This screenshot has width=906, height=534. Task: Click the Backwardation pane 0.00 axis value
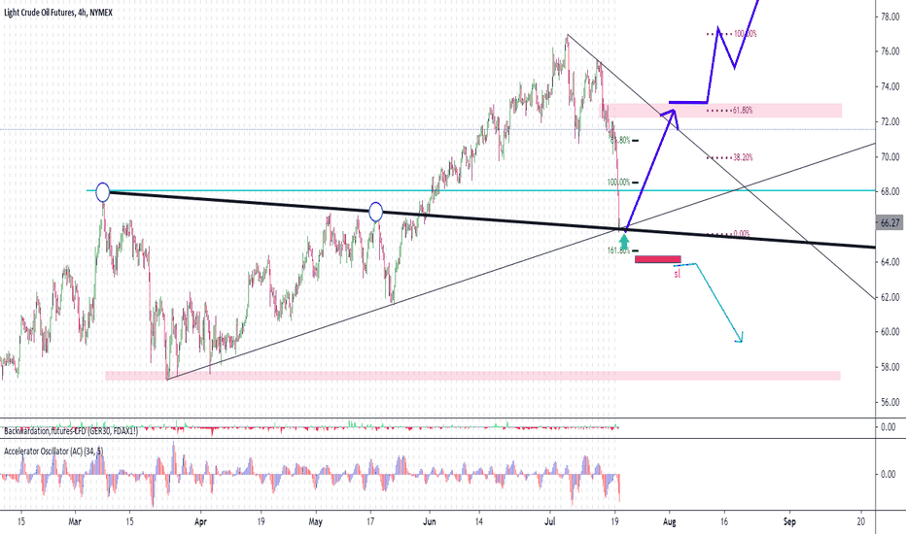(x=889, y=427)
